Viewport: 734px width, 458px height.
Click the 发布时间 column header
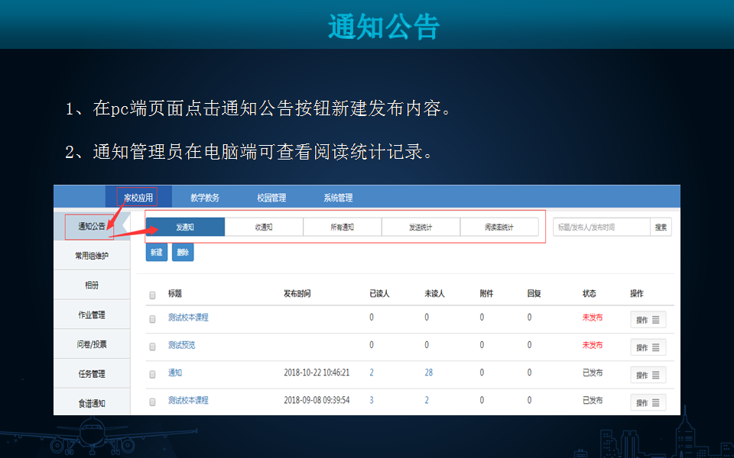(297, 293)
